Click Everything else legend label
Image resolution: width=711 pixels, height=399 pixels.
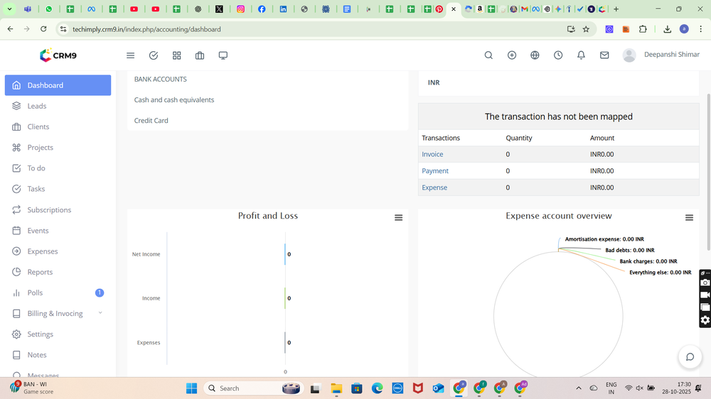click(x=661, y=272)
